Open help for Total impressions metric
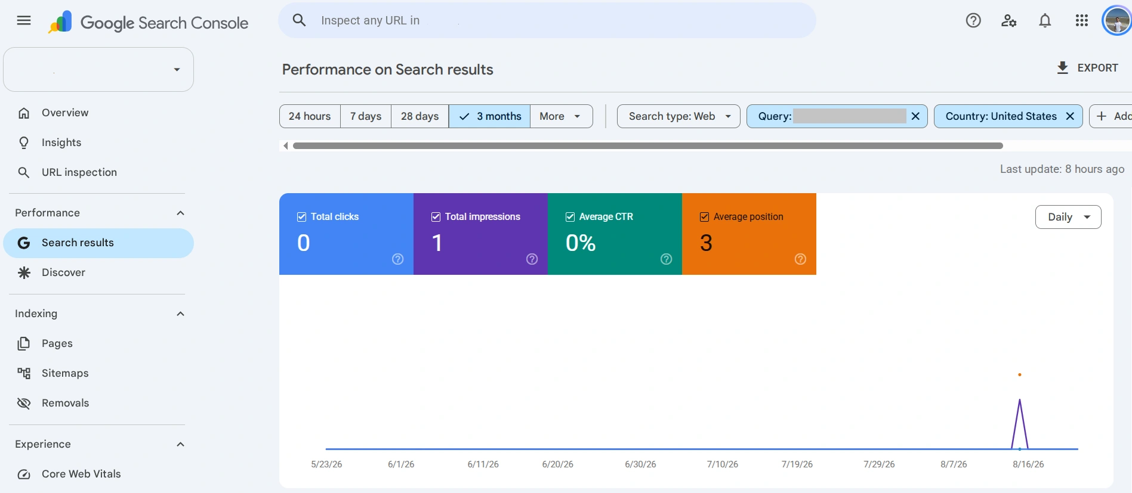Viewport: 1132px width, 493px height. [532, 259]
